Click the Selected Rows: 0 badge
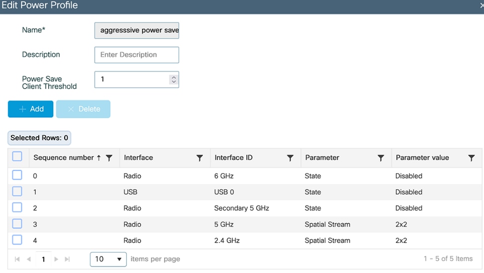 pos(39,138)
